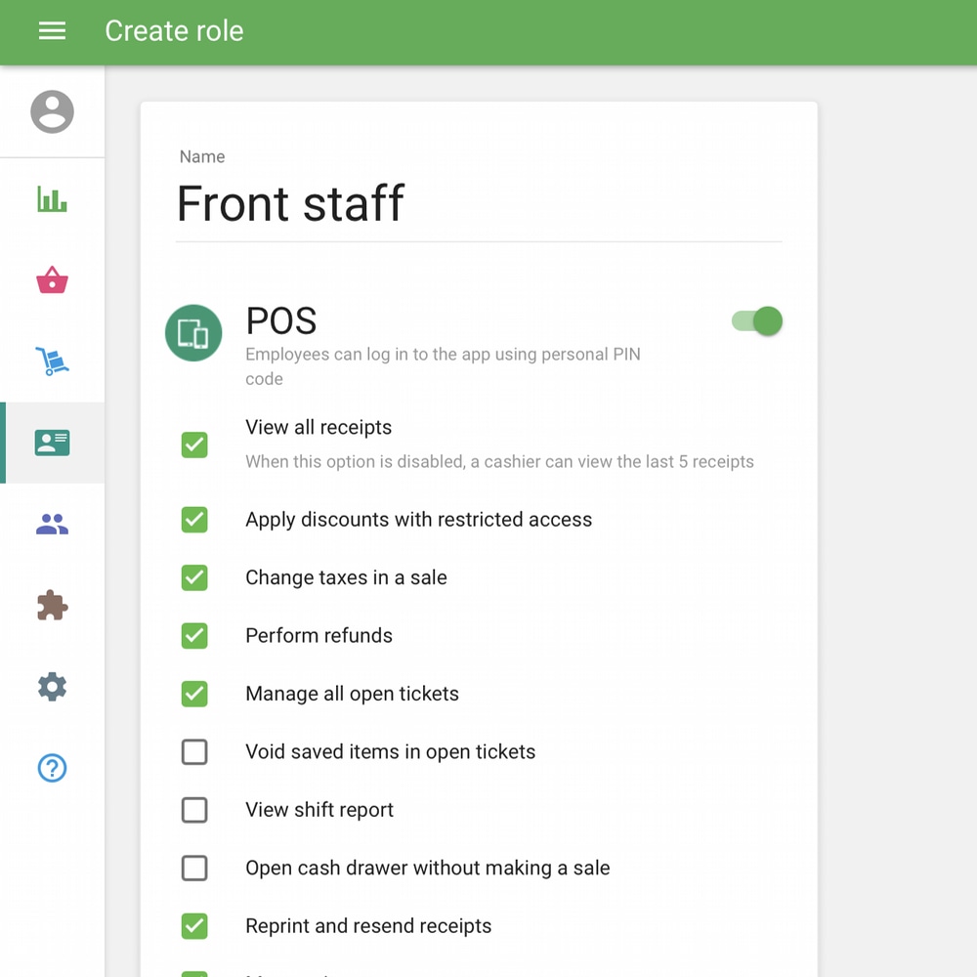Click the 'Name' field label
977x977 pixels.
pos(202,156)
